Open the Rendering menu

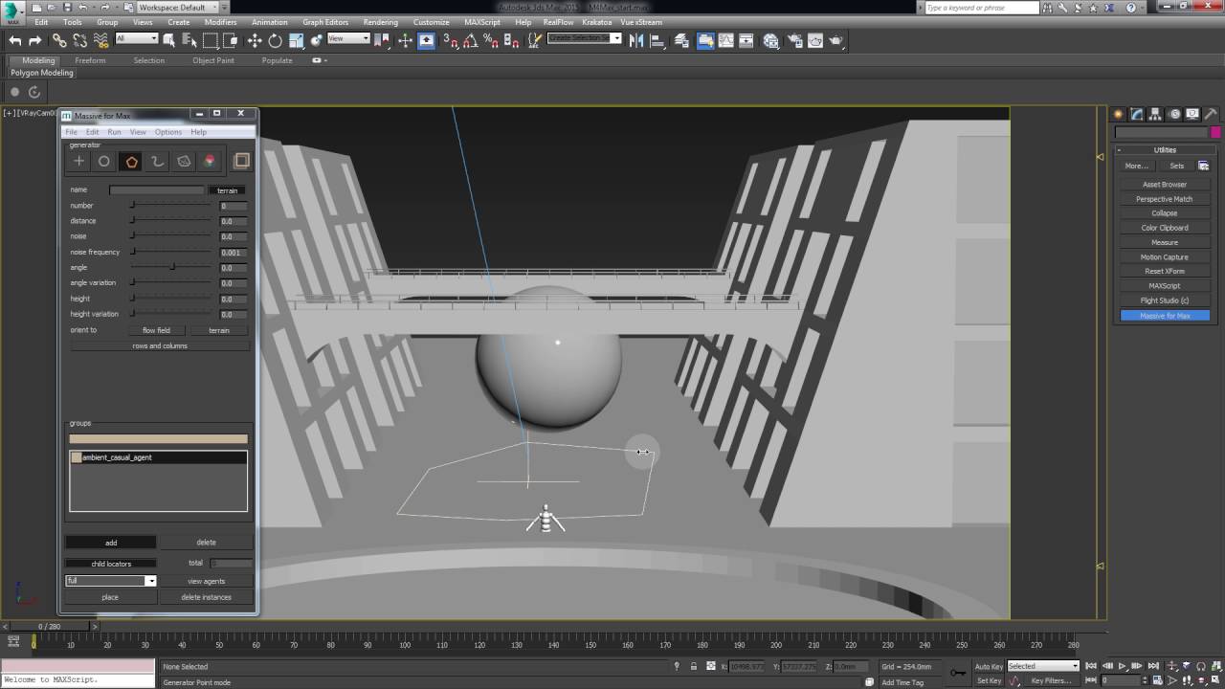381,22
